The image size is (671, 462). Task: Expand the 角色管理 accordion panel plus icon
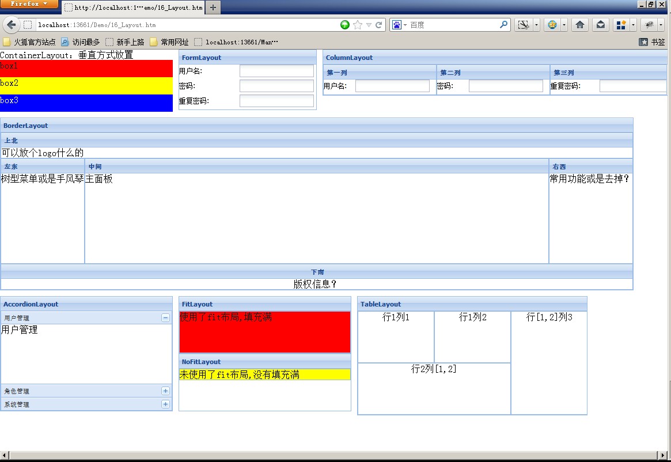tap(166, 391)
